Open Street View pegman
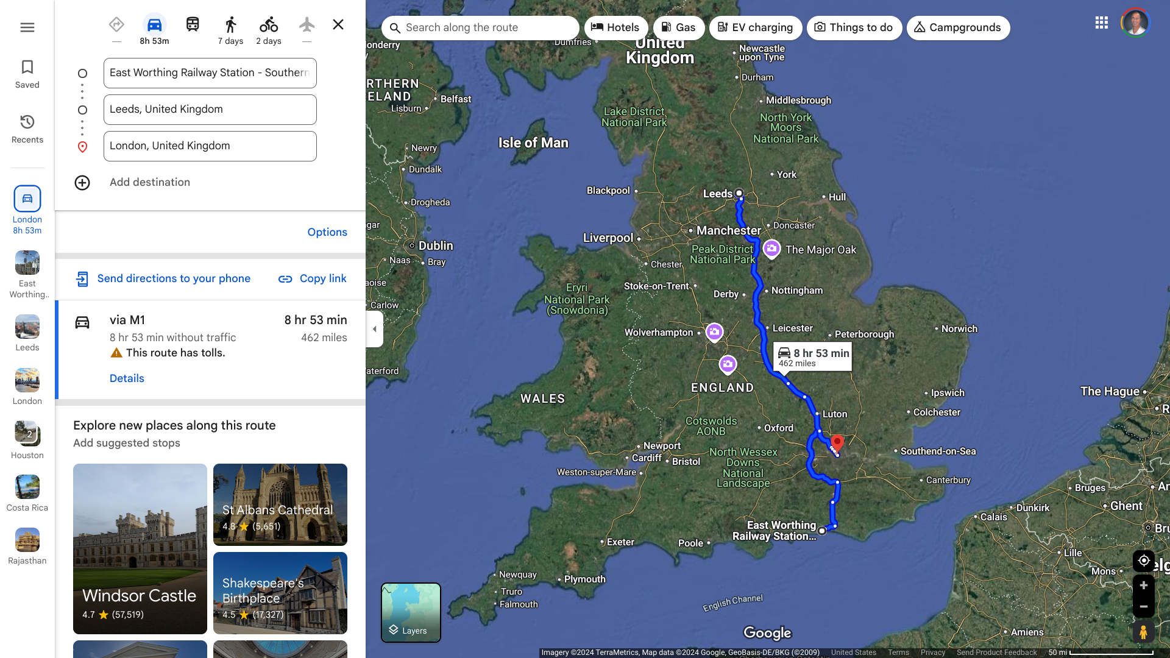The width and height of the screenshot is (1170, 658). [1143, 632]
